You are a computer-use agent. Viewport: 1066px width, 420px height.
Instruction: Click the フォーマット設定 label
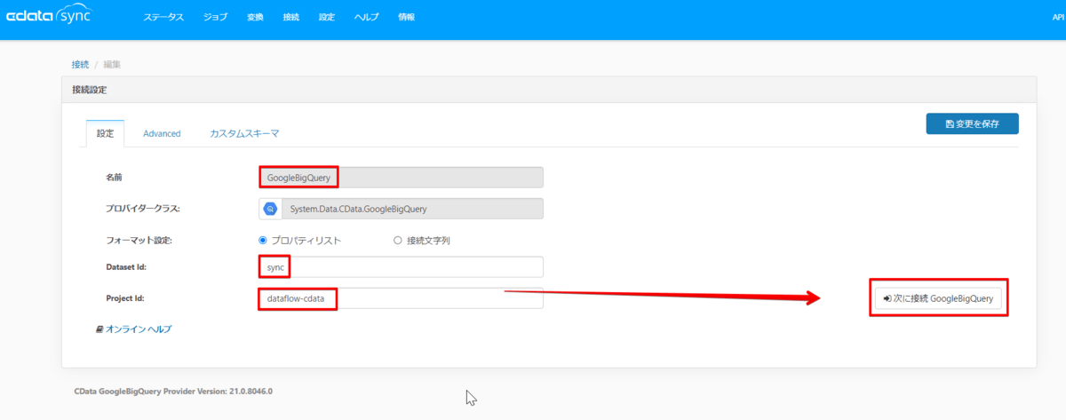coord(139,240)
